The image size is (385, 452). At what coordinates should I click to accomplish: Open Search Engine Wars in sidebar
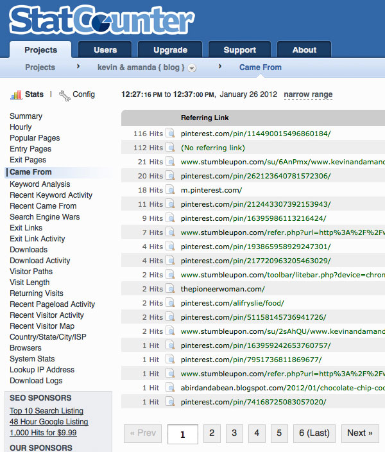pyautogui.click(x=45, y=217)
